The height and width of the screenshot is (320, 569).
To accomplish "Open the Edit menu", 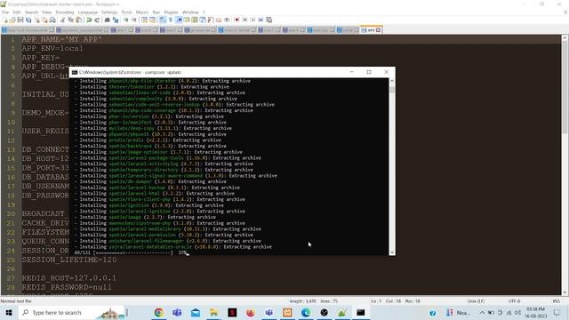I will tap(17, 12).
